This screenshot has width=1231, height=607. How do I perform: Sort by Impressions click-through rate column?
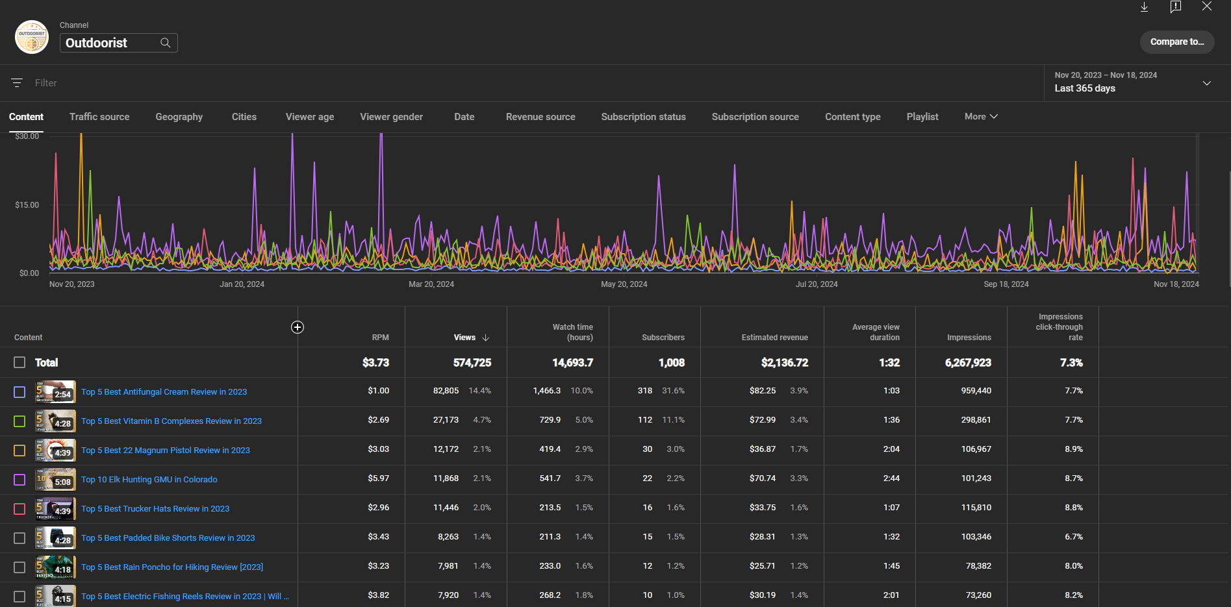click(x=1059, y=327)
